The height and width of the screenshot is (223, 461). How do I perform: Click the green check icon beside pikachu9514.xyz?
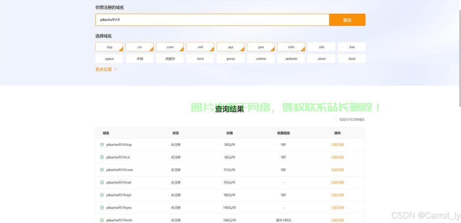(102, 195)
